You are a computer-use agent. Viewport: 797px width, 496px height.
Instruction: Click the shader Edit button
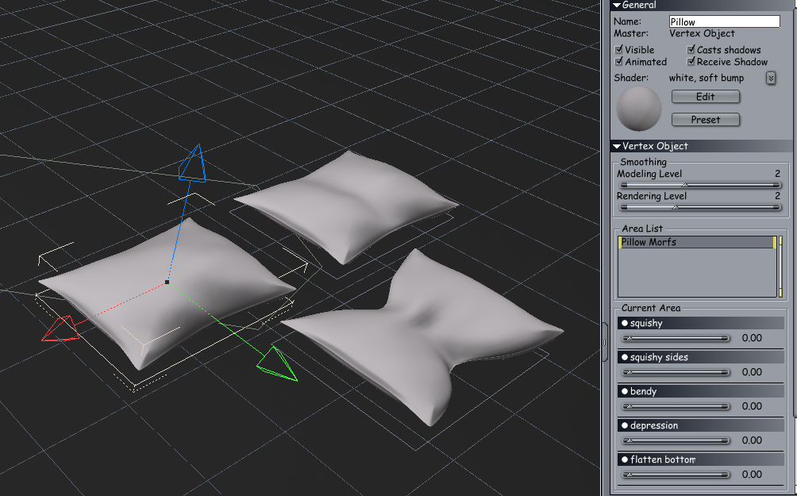706,97
